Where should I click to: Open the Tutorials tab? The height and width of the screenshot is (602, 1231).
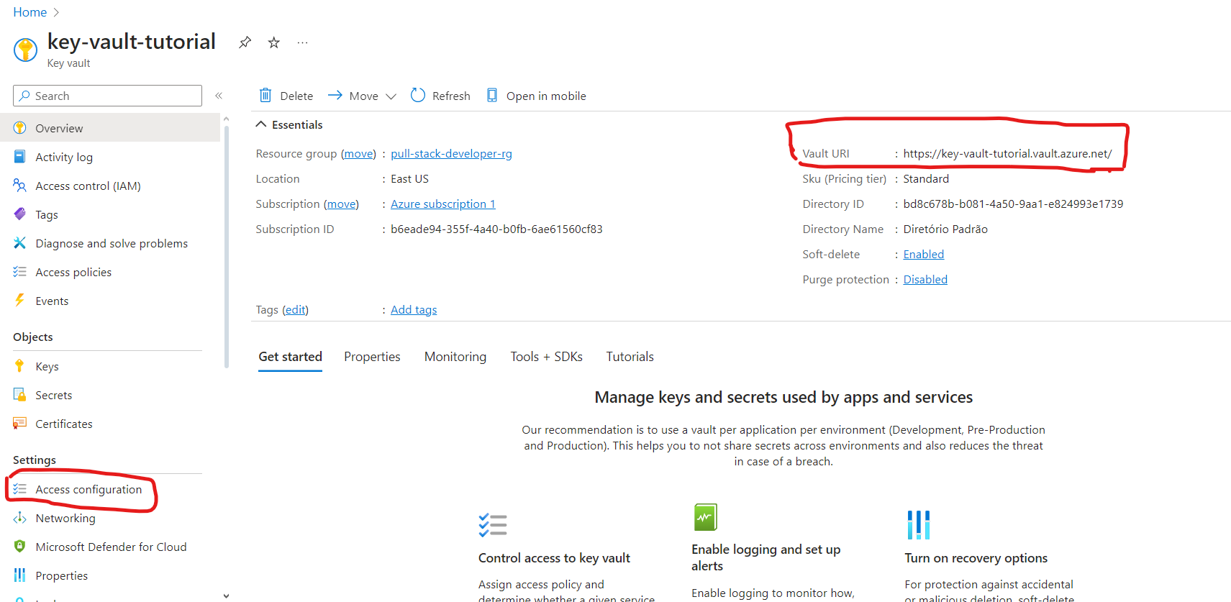pyautogui.click(x=630, y=357)
